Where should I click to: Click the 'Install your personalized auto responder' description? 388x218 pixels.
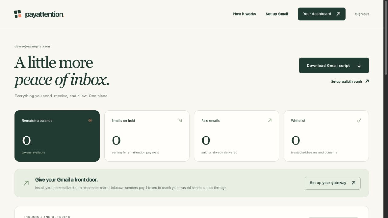(x=131, y=188)
